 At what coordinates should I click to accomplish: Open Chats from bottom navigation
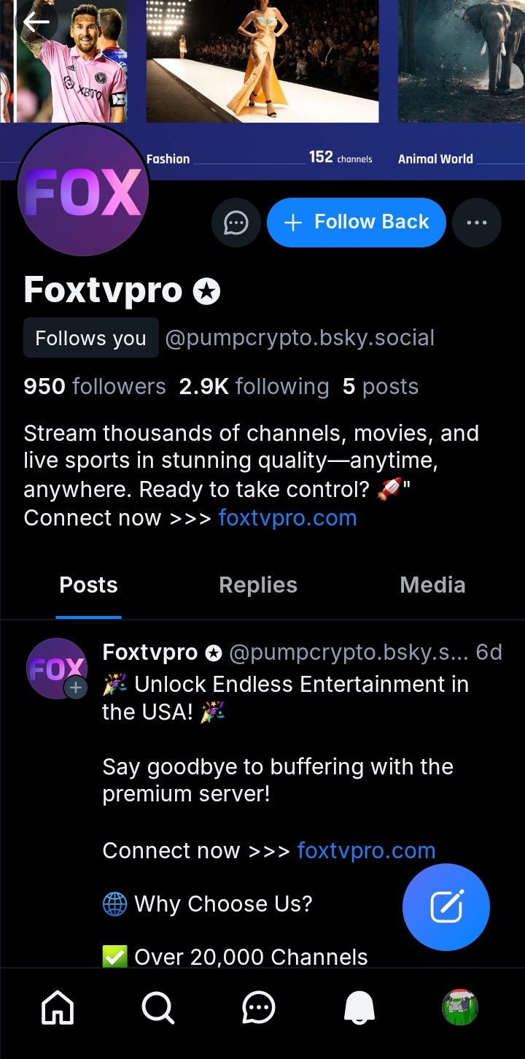coord(258,1009)
